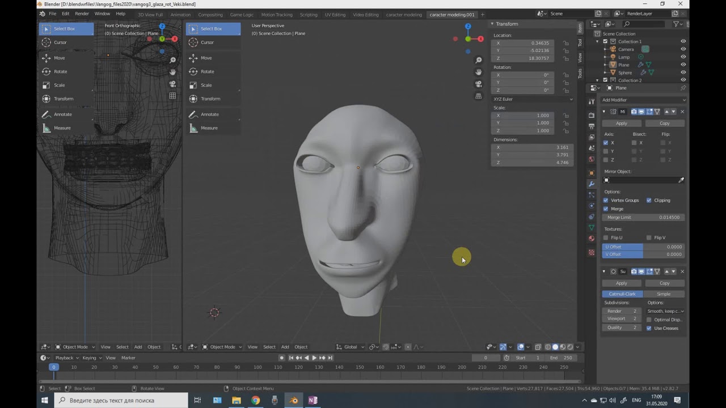This screenshot has height=408, width=726.
Task: Click the Blender logo menu icon
Action: [42, 14]
